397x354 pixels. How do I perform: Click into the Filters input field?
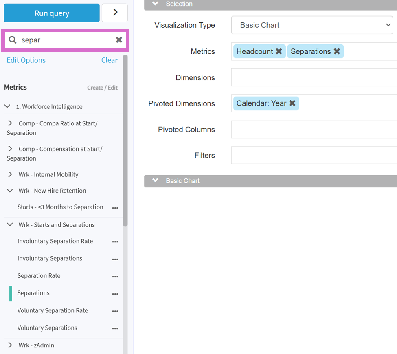click(314, 156)
